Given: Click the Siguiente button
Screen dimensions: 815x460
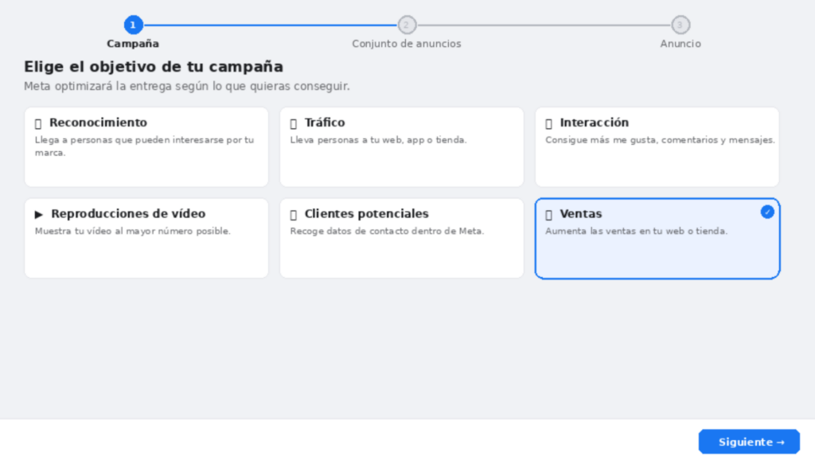Looking at the screenshot, I should pos(749,442).
